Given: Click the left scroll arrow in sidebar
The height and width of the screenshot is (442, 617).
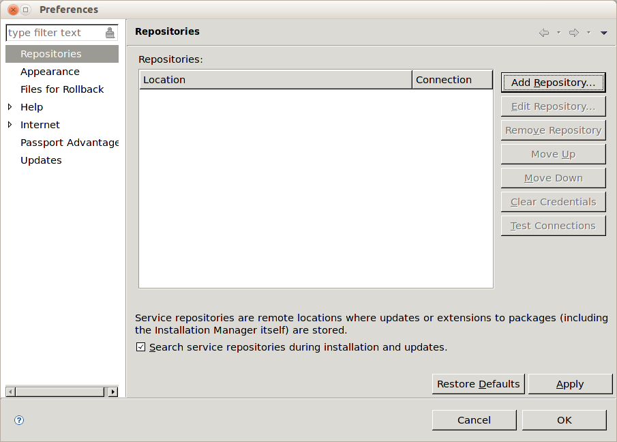Looking at the screenshot, I should 11,392.
